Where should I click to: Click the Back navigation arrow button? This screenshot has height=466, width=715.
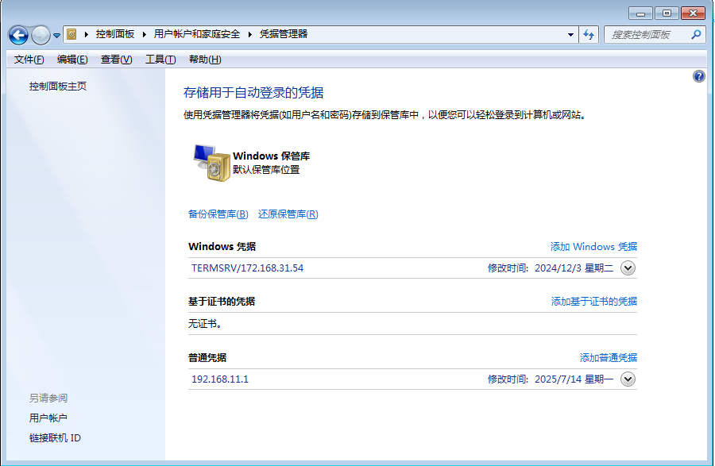[x=18, y=35]
